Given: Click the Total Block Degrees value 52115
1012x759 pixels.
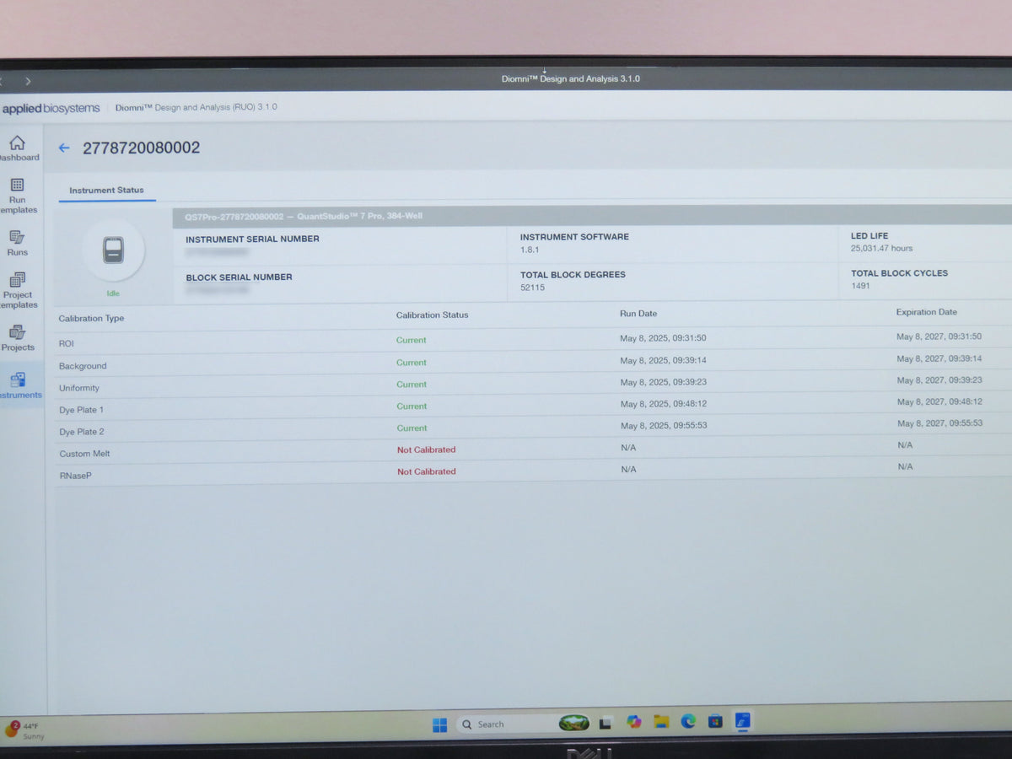Looking at the screenshot, I should tap(532, 288).
